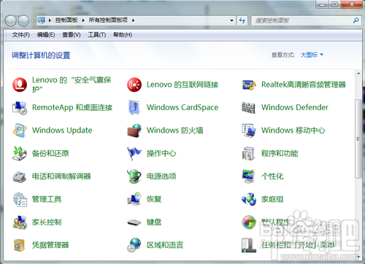Open Windows Defender text link
Screen dimensions: 365x264
tap(295, 107)
